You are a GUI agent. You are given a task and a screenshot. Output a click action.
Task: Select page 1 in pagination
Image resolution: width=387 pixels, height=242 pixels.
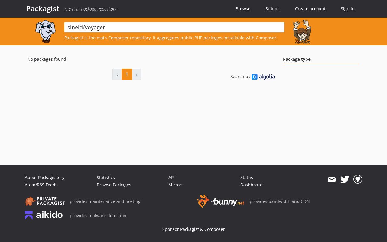[127, 74]
